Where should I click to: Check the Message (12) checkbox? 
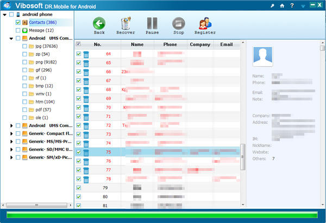click(18, 30)
